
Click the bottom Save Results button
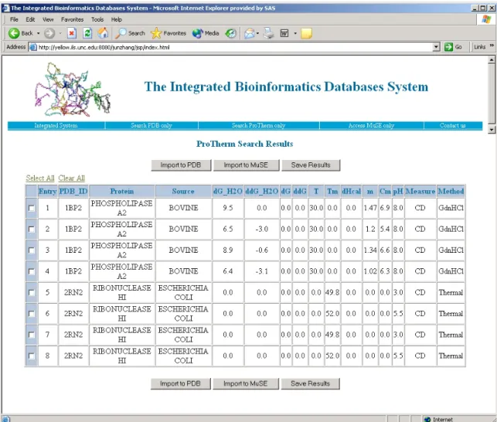(310, 383)
